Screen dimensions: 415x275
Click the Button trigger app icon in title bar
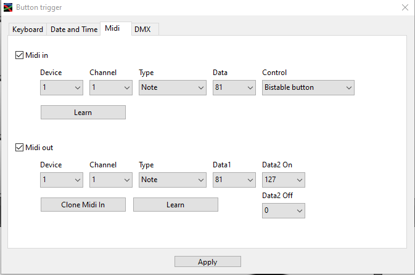coord(8,8)
